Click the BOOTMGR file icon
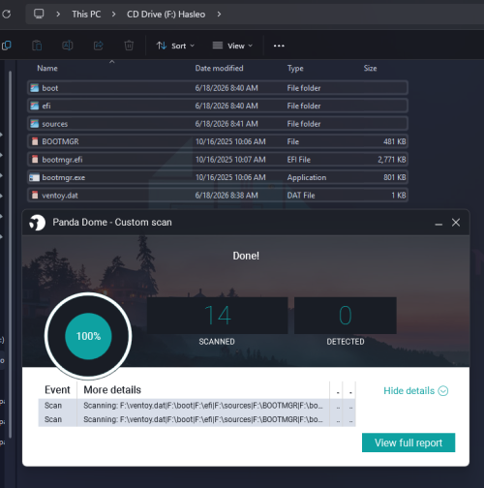 [x=35, y=141]
